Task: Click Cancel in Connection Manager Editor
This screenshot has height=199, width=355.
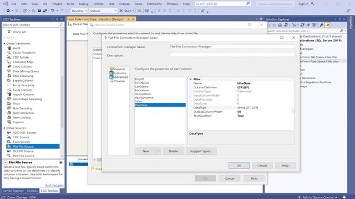Action: (262, 165)
